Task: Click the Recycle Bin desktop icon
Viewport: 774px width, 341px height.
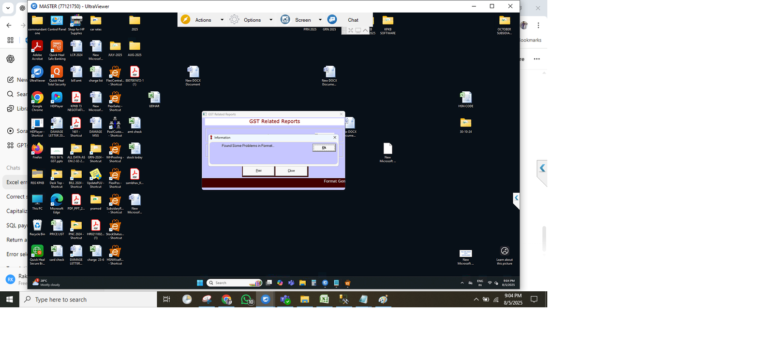Action: point(37,226)
